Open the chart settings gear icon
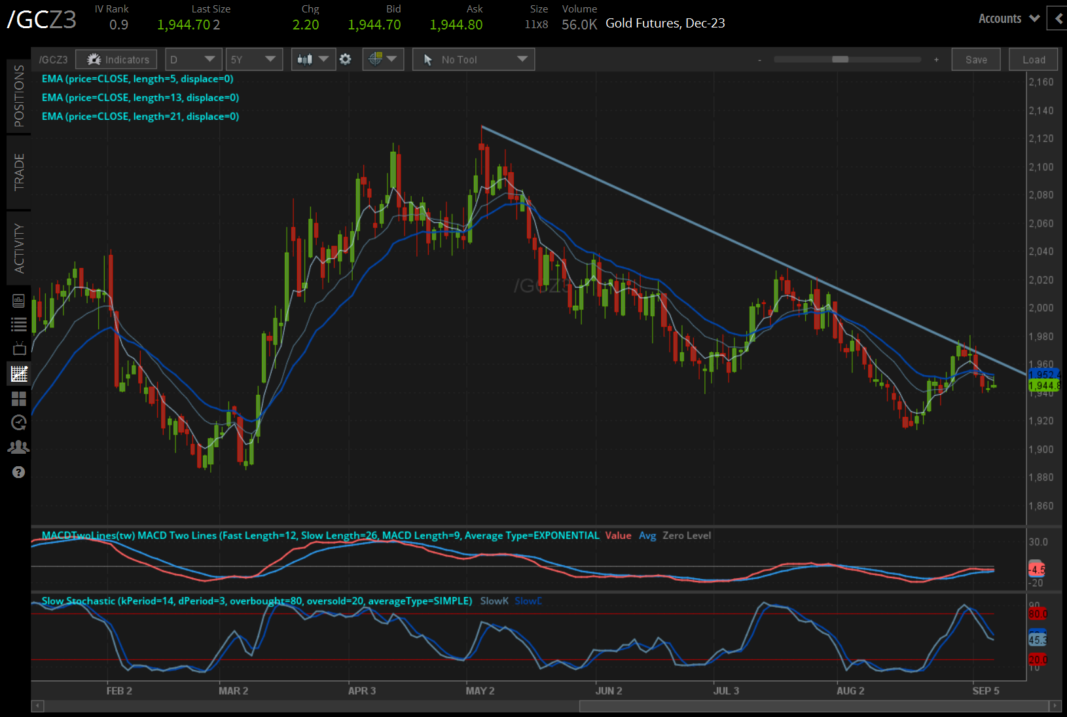 pyautogui.click(x=346, y=60)
